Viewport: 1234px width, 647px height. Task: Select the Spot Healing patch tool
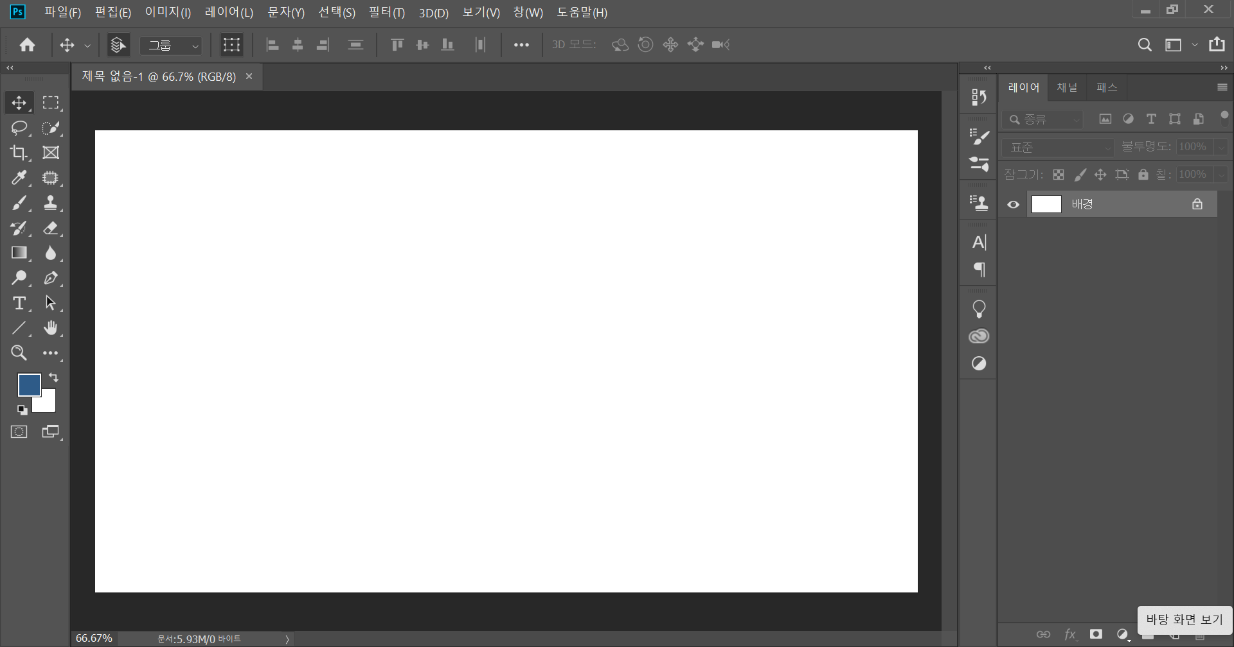[50, 178]
